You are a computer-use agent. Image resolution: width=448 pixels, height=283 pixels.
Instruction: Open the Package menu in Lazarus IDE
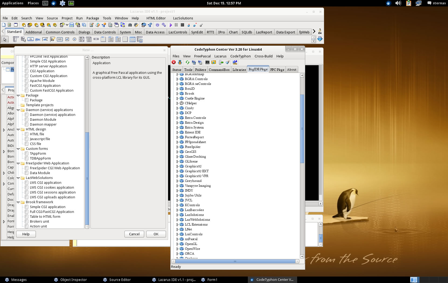[x=93, y=18]
